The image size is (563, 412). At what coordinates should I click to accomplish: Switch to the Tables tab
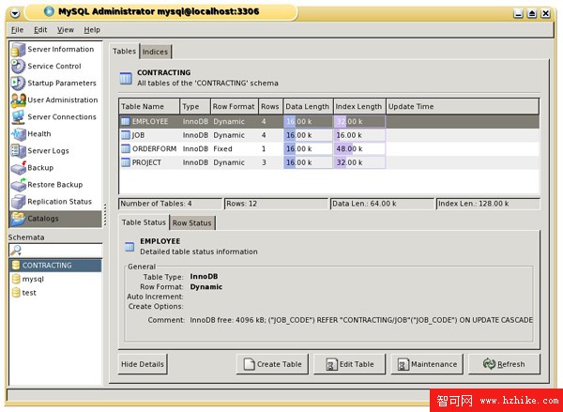tap(124, 52)
